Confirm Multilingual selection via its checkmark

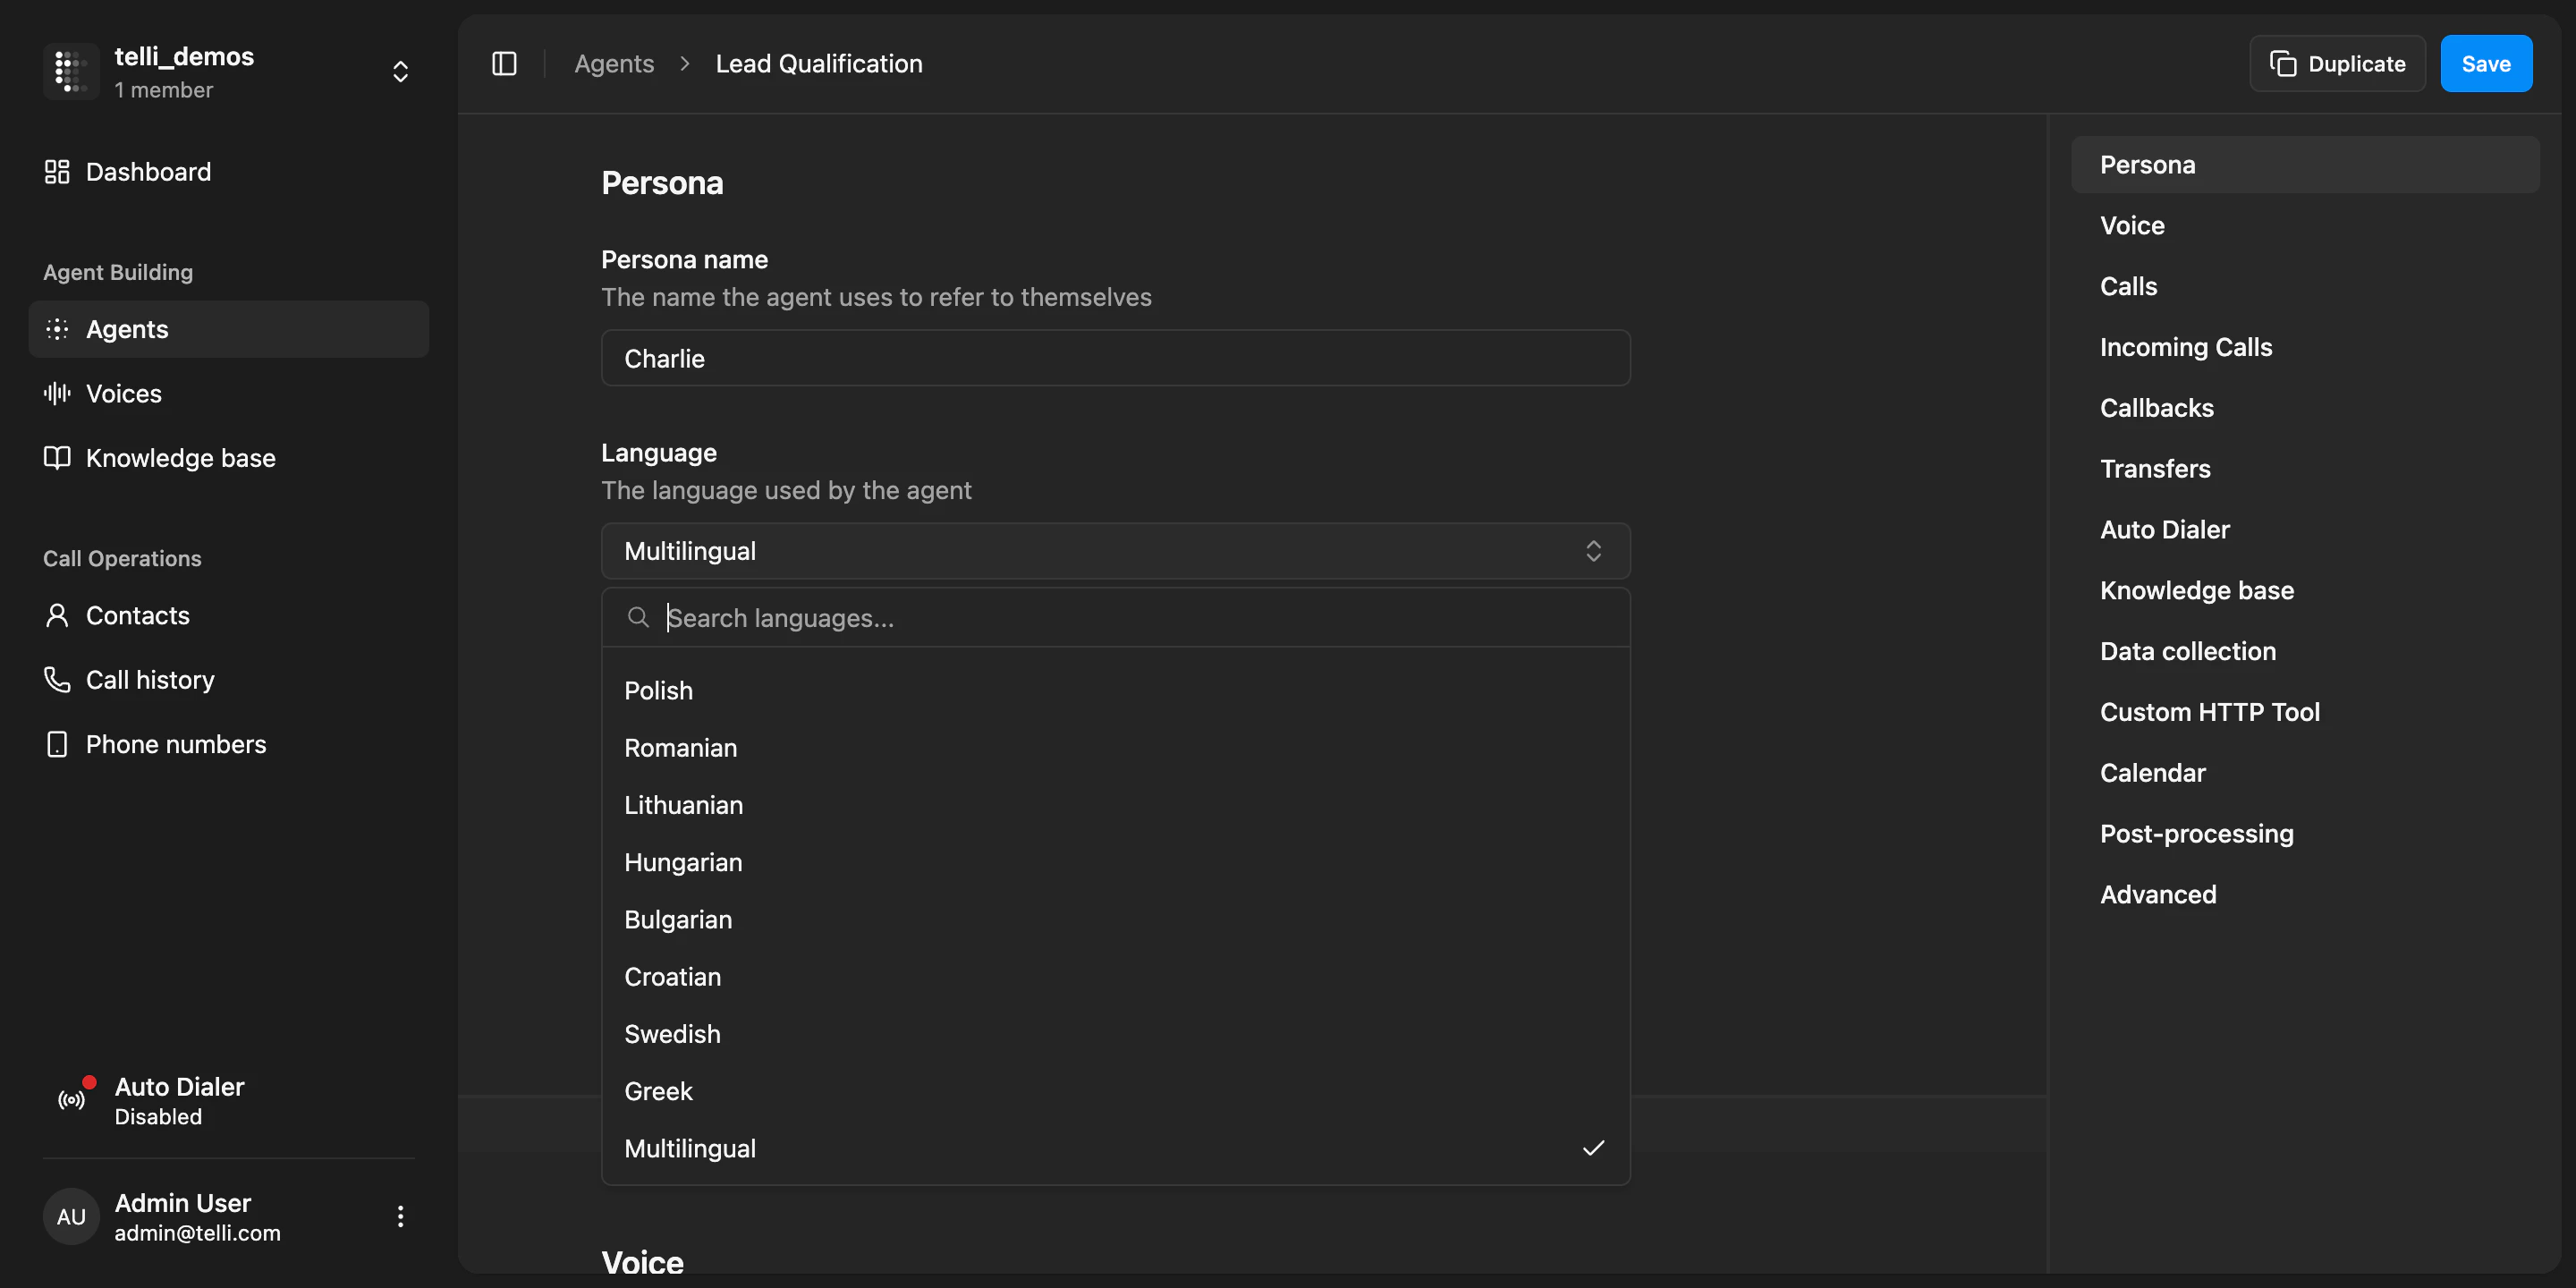pos(1592,1148)
